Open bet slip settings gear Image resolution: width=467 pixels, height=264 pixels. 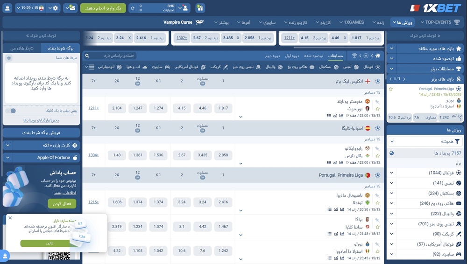[x=9, y=58]
